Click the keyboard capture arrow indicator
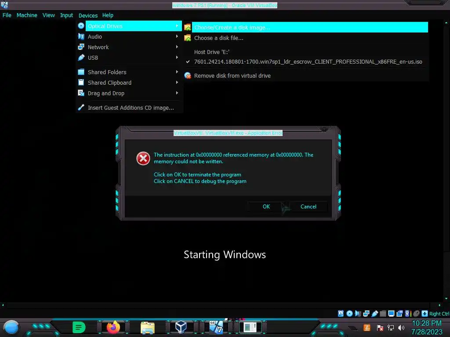The image size is (450, 337). pyautogui.click(x=425, y=313)
